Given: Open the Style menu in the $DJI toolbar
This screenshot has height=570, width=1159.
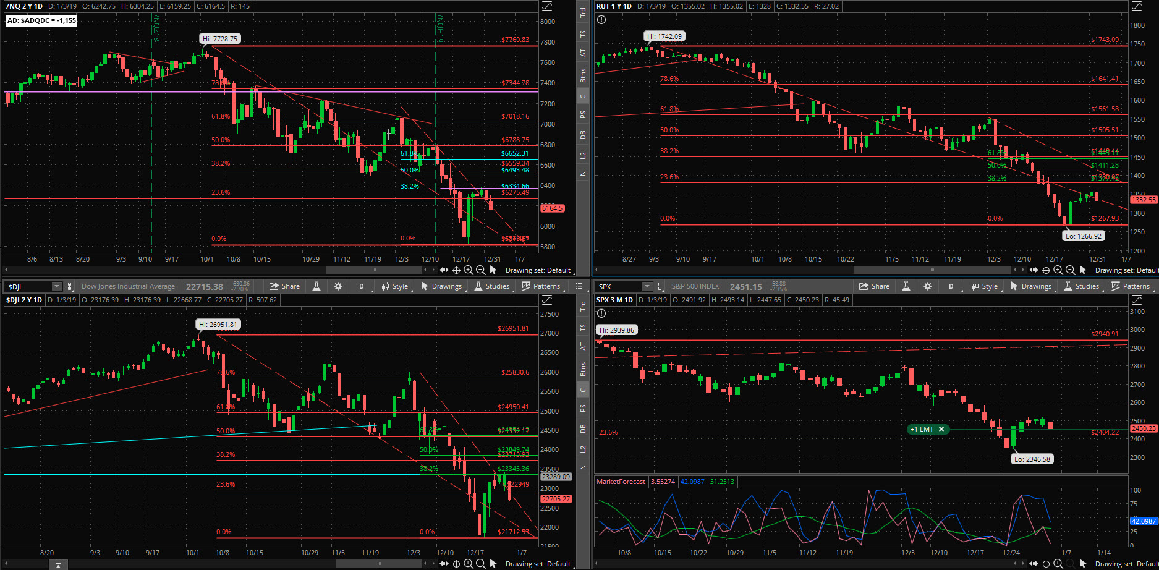Looking at the screenshot, I should point(394,286).
